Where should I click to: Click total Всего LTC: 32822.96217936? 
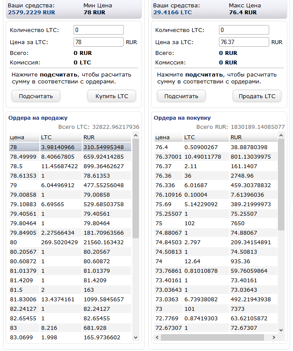[99, 127]
